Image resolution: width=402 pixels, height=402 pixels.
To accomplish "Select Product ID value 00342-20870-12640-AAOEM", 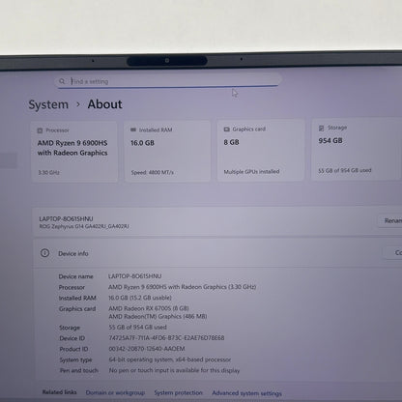I will coord(147,349).
